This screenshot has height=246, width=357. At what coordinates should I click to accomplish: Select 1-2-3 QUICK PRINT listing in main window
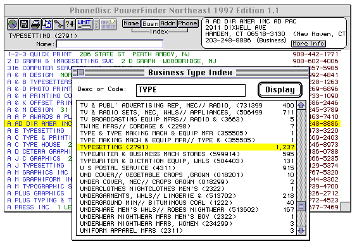[173, 54]
